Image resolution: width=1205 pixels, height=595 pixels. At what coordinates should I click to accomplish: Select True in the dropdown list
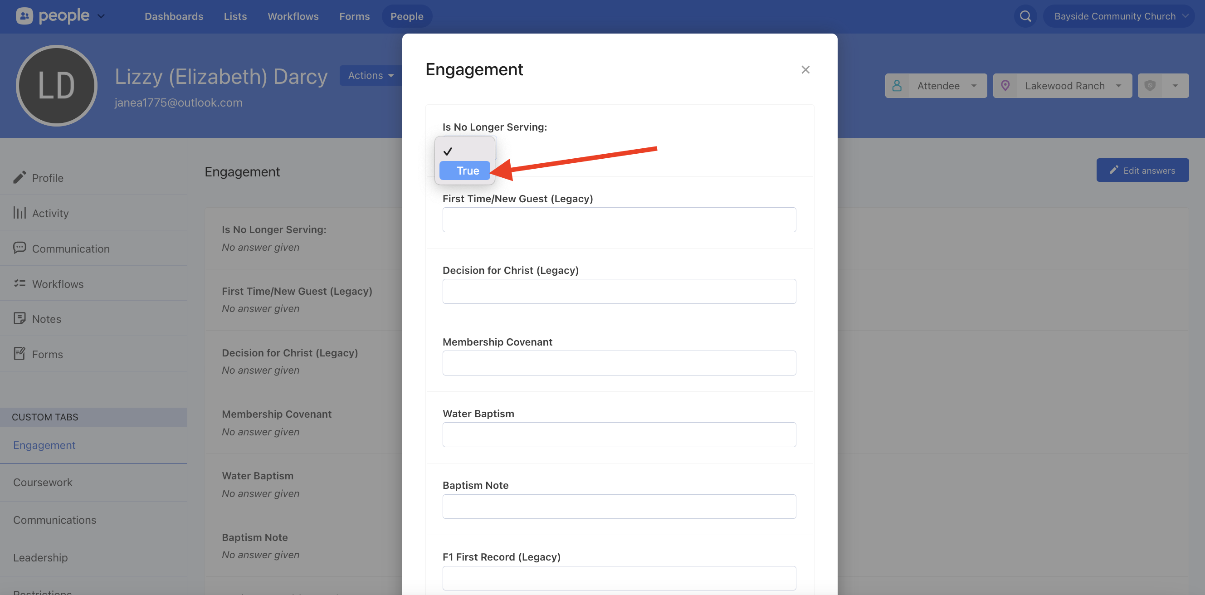pos(465,171)
